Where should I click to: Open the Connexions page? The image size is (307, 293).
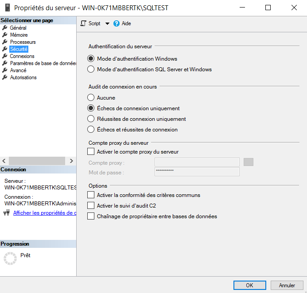click(22, 56)
